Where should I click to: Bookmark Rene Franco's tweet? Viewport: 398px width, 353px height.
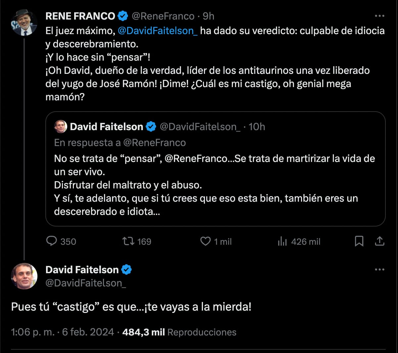[x=359, y=241]
